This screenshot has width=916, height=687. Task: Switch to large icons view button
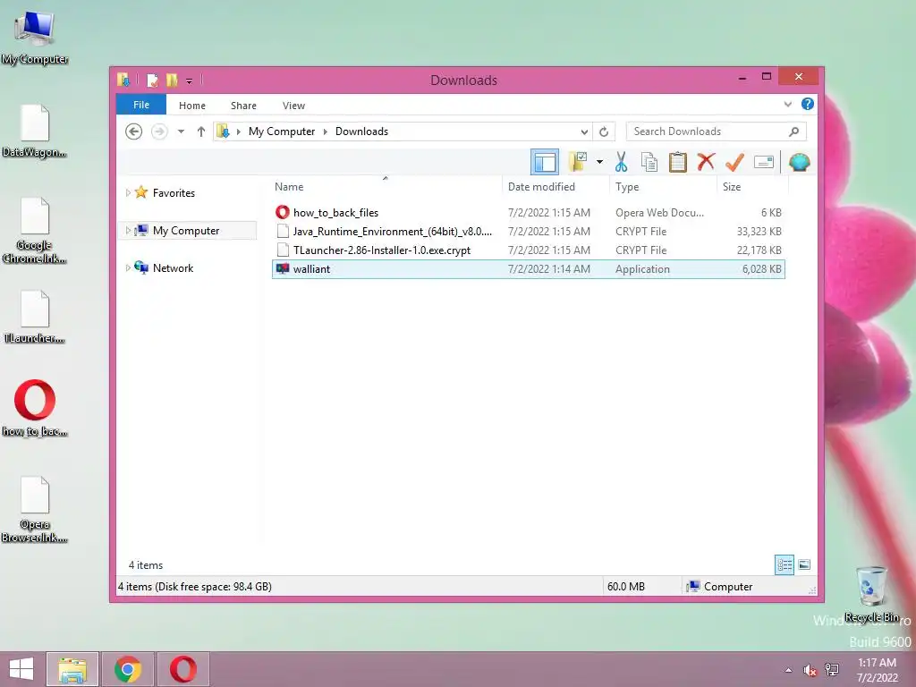pyautogui.click(x=804, y=564)
